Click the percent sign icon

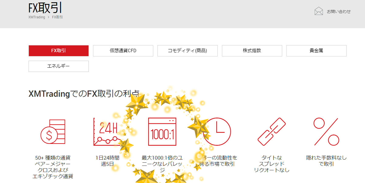(326, 132)
